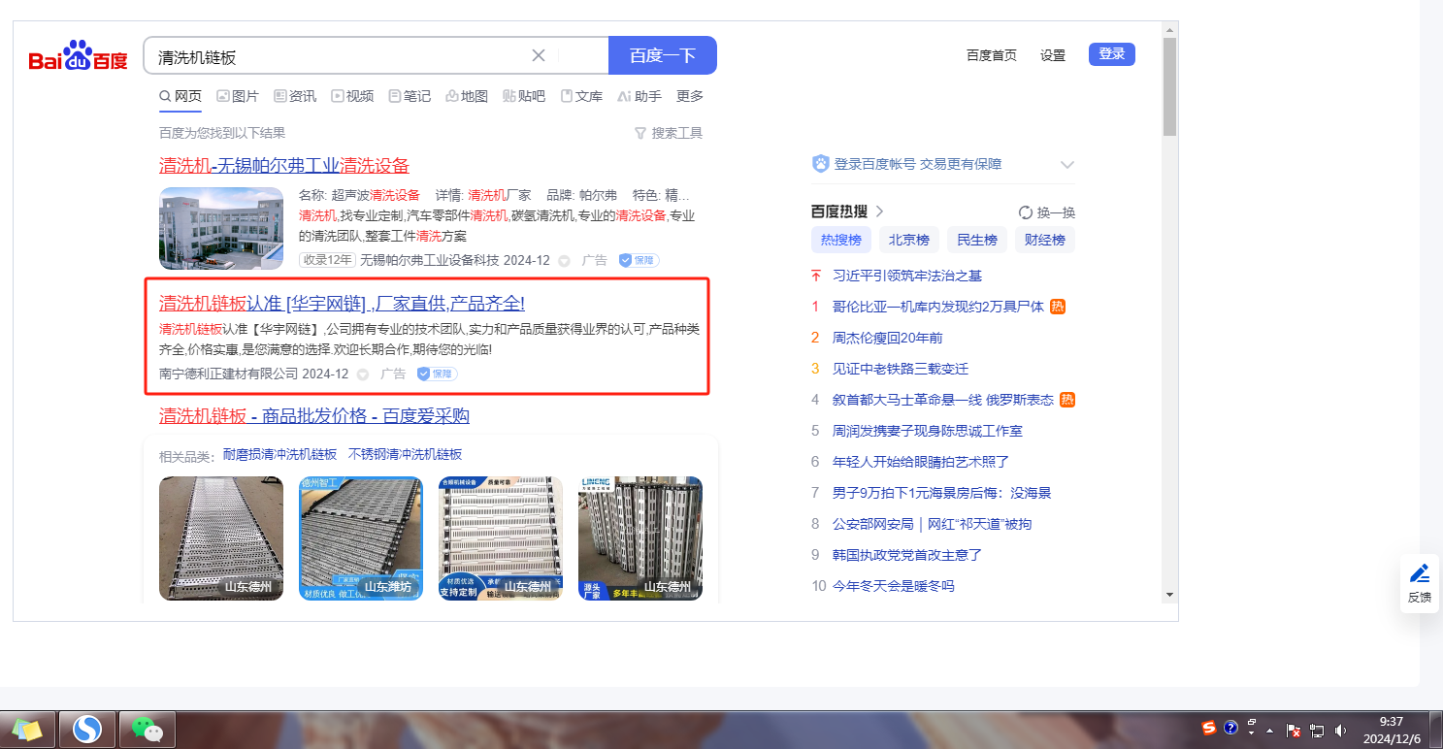Refresh hot searches with 换一换

[x=1047, y=212]
